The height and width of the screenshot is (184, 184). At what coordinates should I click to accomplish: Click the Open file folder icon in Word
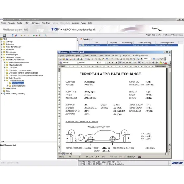pos(64,59)
